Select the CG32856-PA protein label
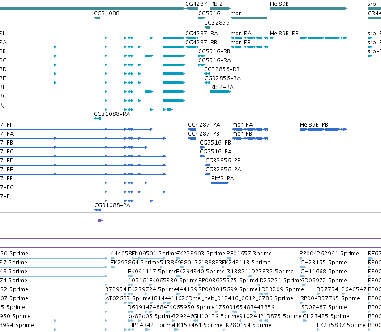381x332 pixels. click(223, 170)
